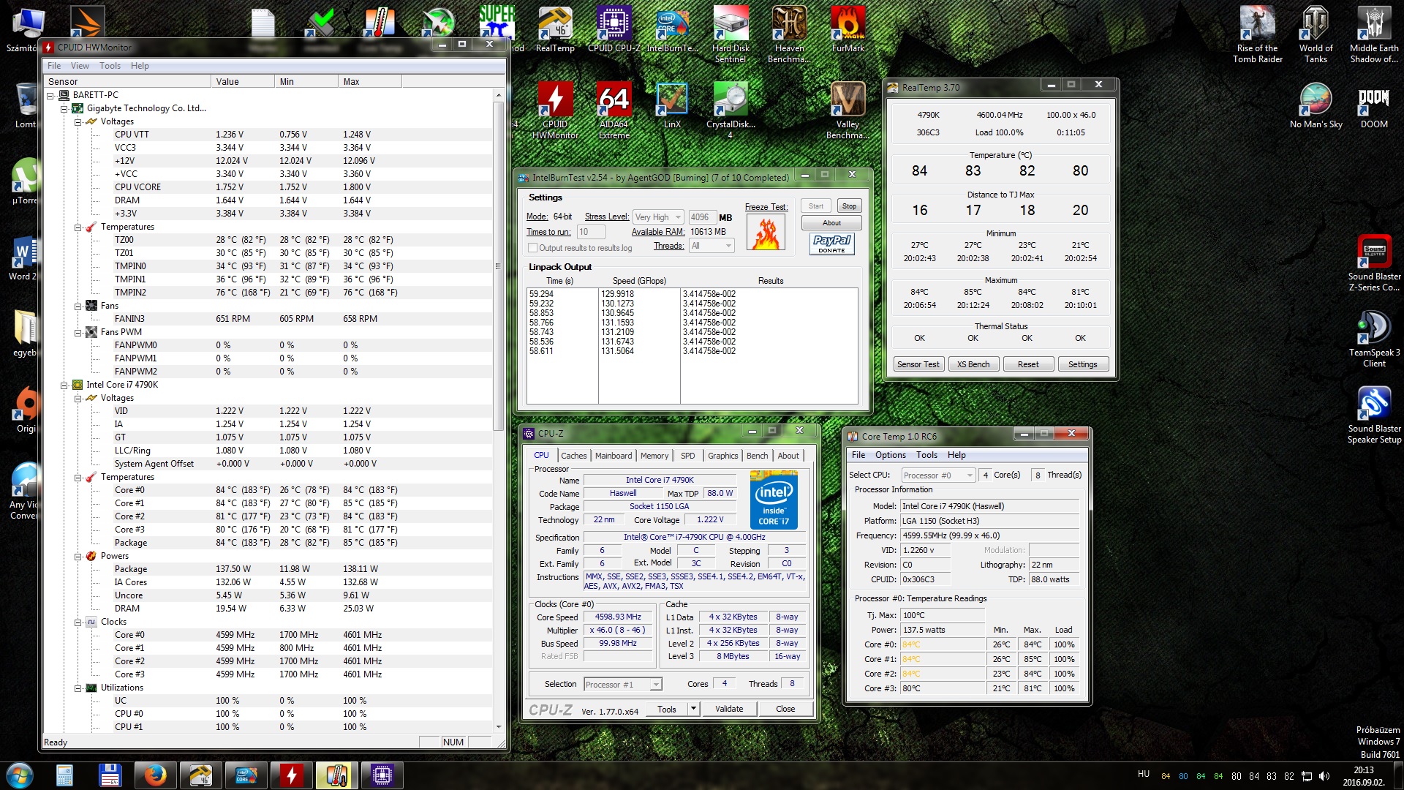
Task: Switch to Mainboard tab in CPU-Z
Action: click(x=613, y=456)
